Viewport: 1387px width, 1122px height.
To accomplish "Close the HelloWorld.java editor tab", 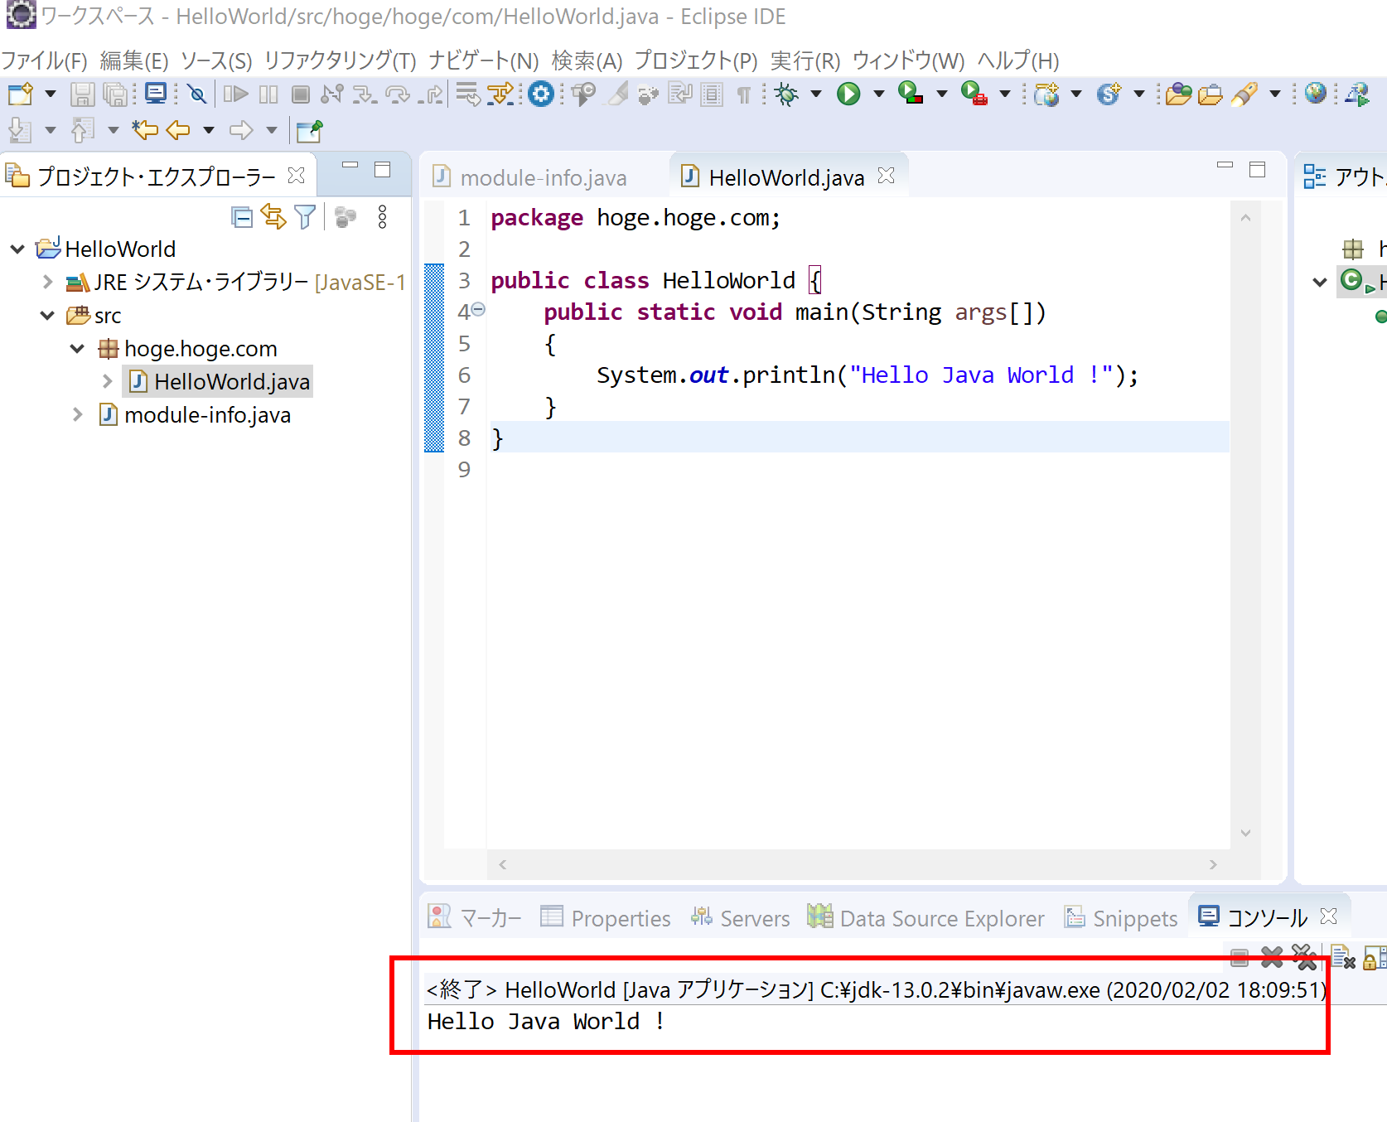I will 886,176.
